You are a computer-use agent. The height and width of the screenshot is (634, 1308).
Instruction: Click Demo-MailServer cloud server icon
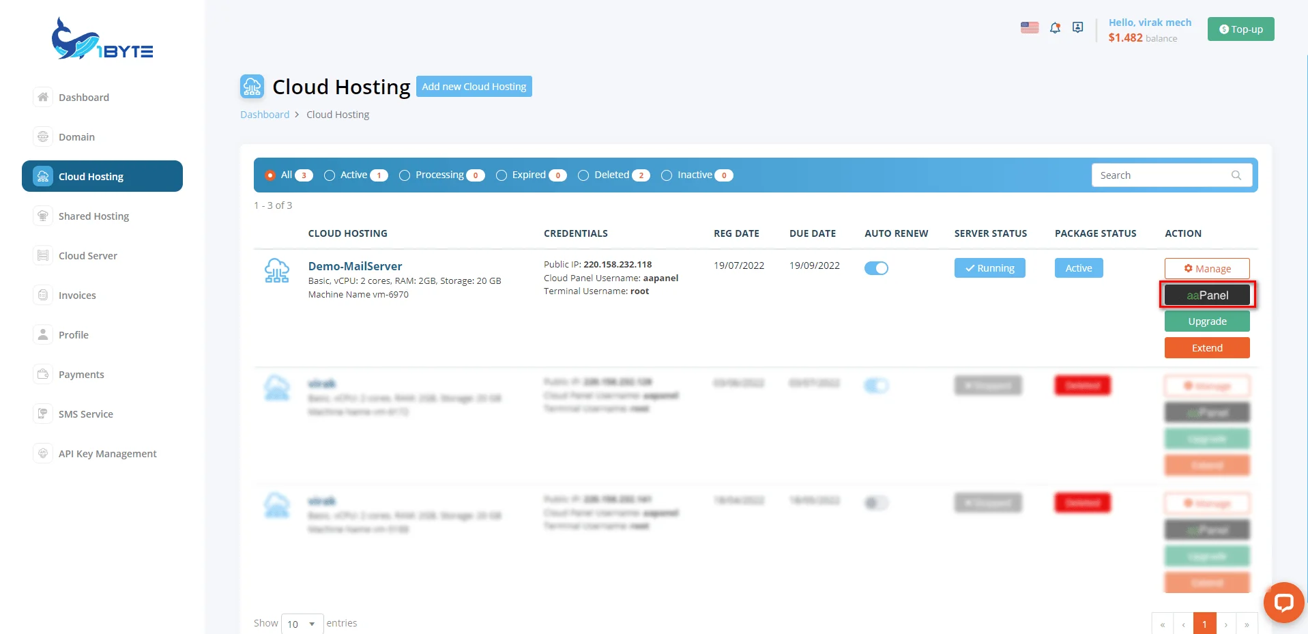(x=276, y=271)
